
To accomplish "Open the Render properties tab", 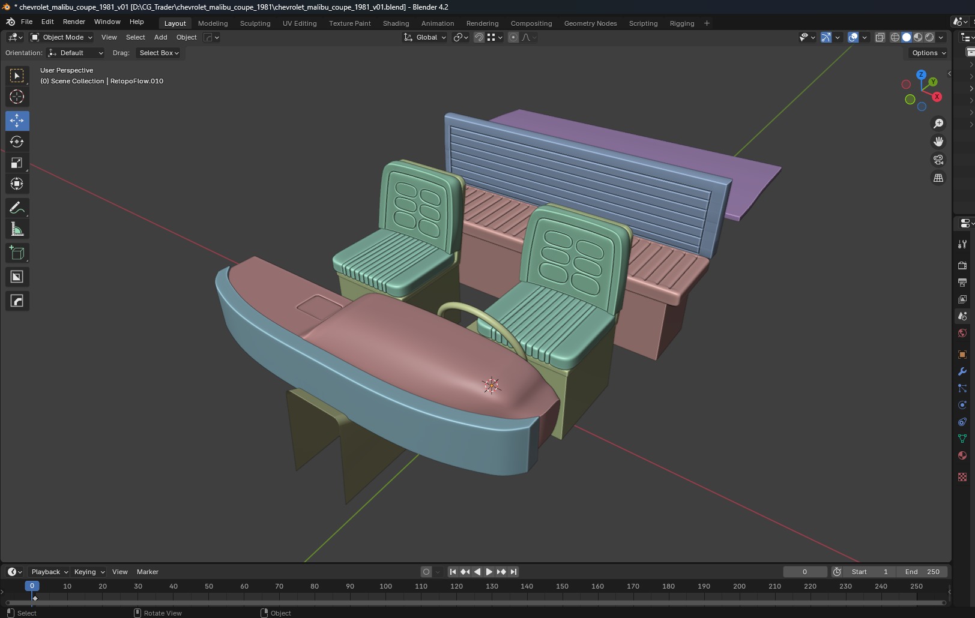I will [962, 265].
